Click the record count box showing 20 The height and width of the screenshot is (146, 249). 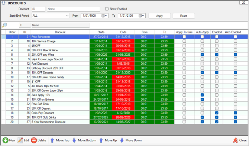[x=243, y=3]
